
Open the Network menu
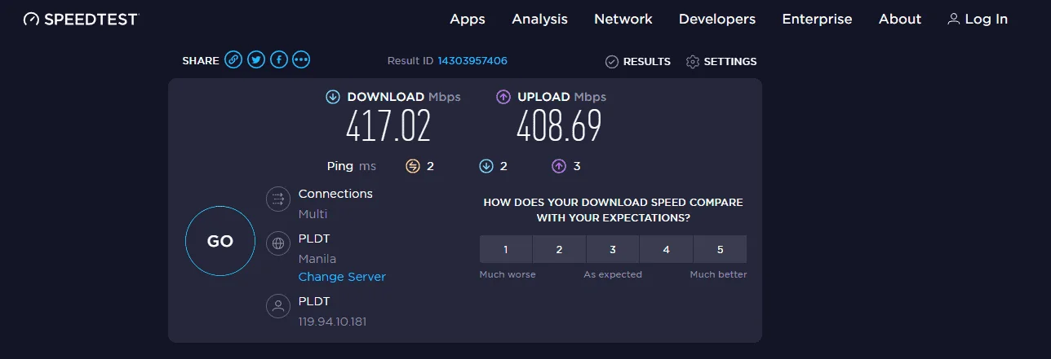point(623,19)
